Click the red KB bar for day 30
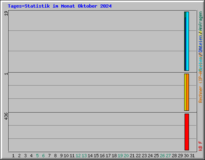This screenshot has height=160, width=205. pyautogui.click(x=187, y=132)
